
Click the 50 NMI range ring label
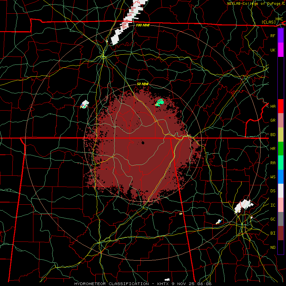[x=143, y=84]
